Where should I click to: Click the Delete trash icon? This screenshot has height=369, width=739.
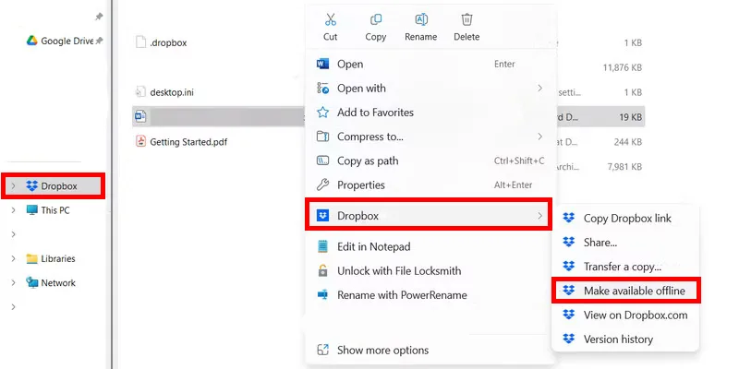pos(466,19)
